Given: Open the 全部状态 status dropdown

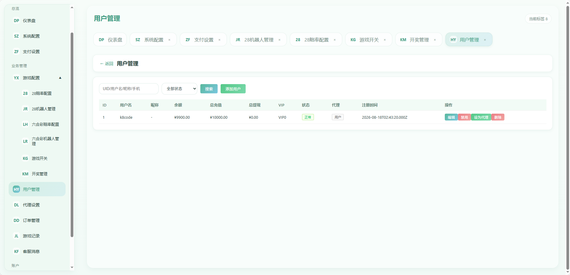Looking at the screenshot, I should tap(179, 89).
